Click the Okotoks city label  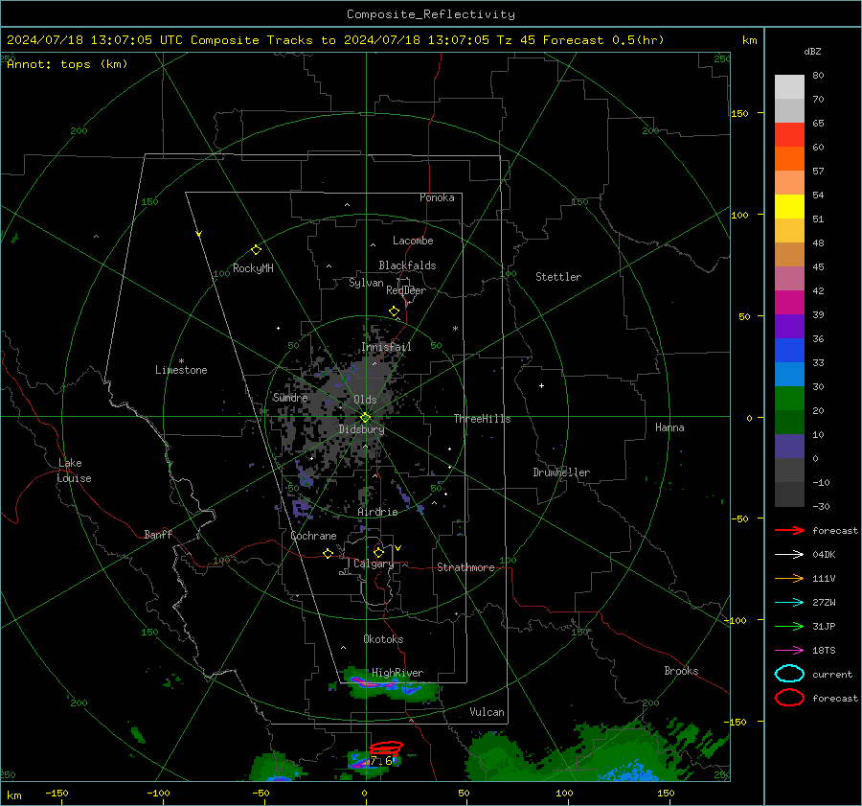click(x=383, y=639)
